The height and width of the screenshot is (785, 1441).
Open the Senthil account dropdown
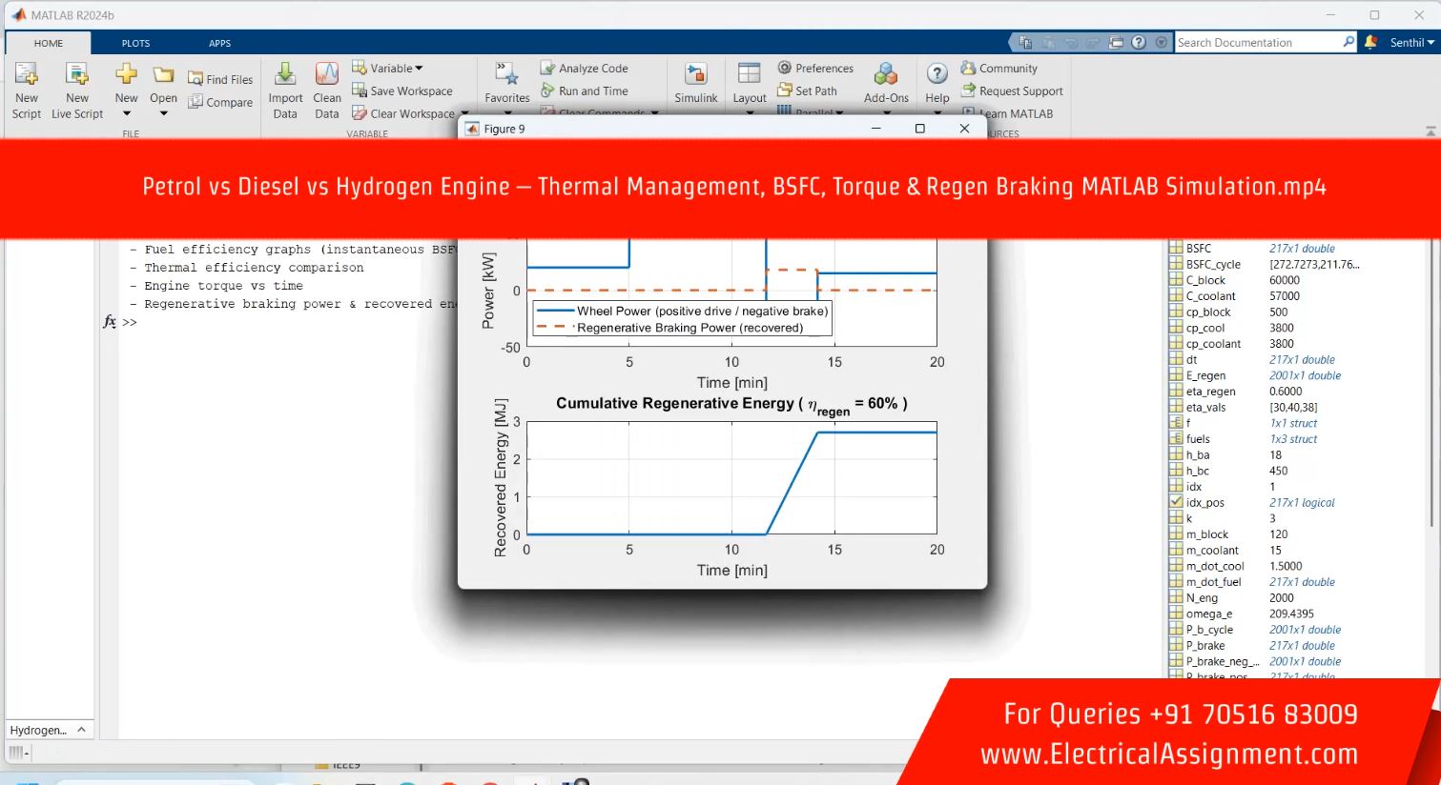tap(1411, 42)
